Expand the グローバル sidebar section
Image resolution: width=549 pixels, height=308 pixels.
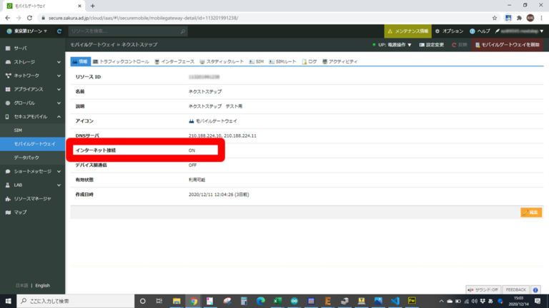click(x=32, y=103)
